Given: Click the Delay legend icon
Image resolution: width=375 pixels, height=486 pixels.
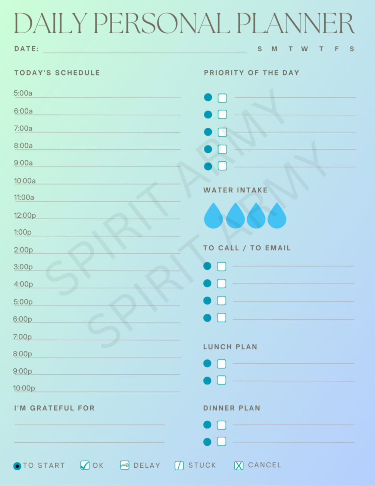Looking at the screenshot, I should point(125,465).
